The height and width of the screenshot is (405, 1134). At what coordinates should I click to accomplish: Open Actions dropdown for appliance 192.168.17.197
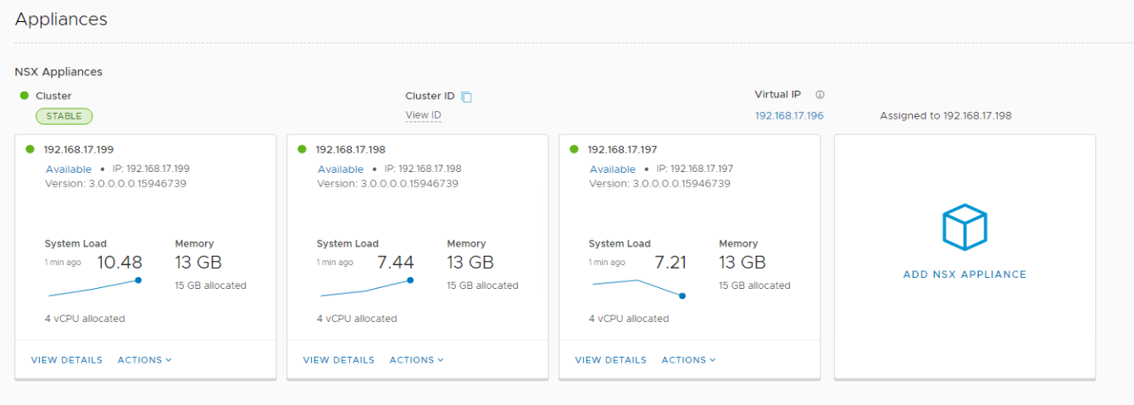click(x=688, y=360)
